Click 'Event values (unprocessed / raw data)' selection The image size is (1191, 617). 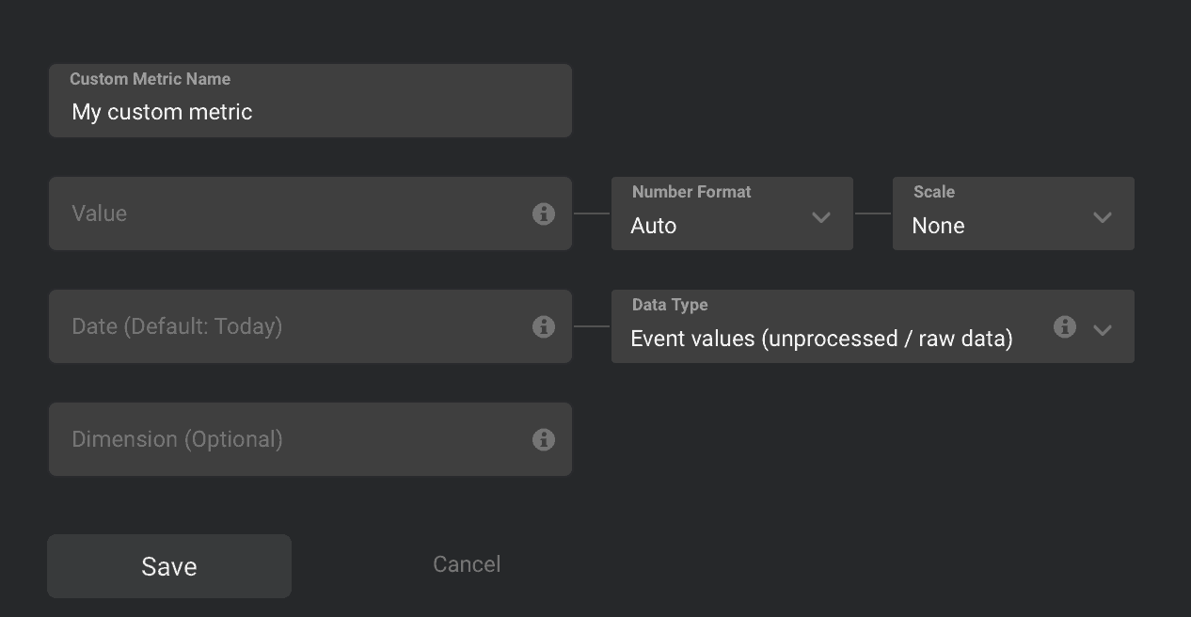[821, 339]
